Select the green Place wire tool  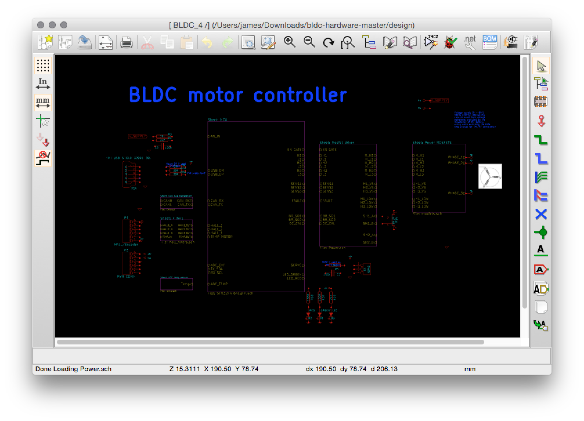pyautogui.click(x=541, y=140)
